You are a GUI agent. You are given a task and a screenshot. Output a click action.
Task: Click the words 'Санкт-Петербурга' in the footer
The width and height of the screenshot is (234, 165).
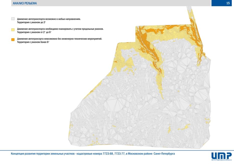point(164,154)
